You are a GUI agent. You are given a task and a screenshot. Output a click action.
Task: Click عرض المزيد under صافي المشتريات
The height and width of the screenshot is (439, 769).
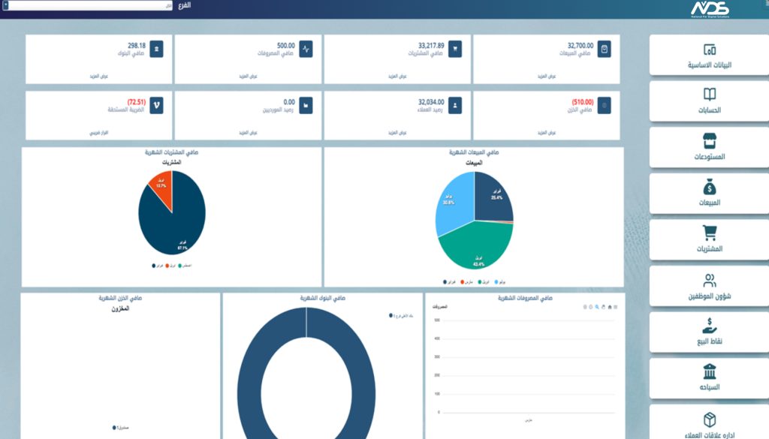coord(398,77)
